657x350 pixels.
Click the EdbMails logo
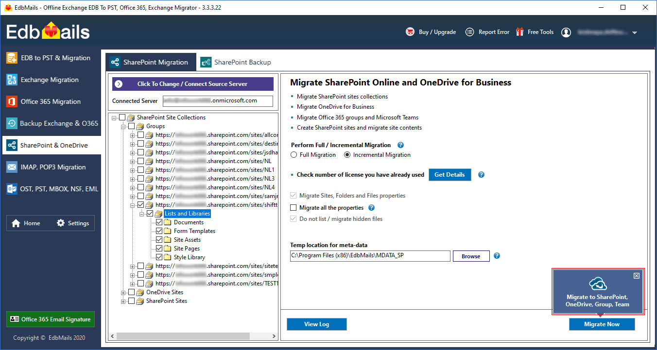point(48,32)
